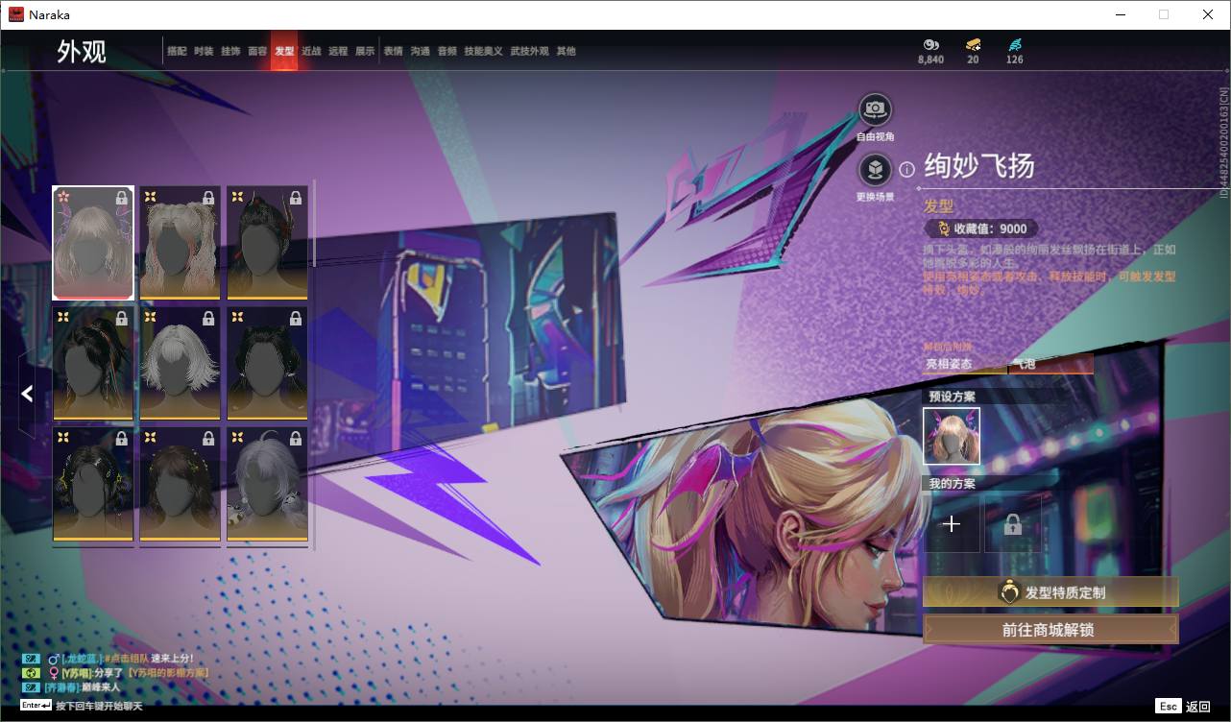
Task: Click the 收藏值 collection value icon
Action: [x=943, y=229]
